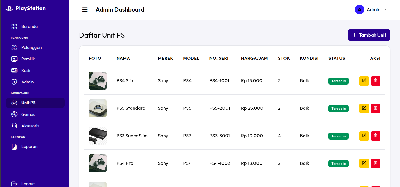The width and height of the screenshot is (400, 187).
Task: Select Kasir in the sidebar
Action: click(35, 71)
